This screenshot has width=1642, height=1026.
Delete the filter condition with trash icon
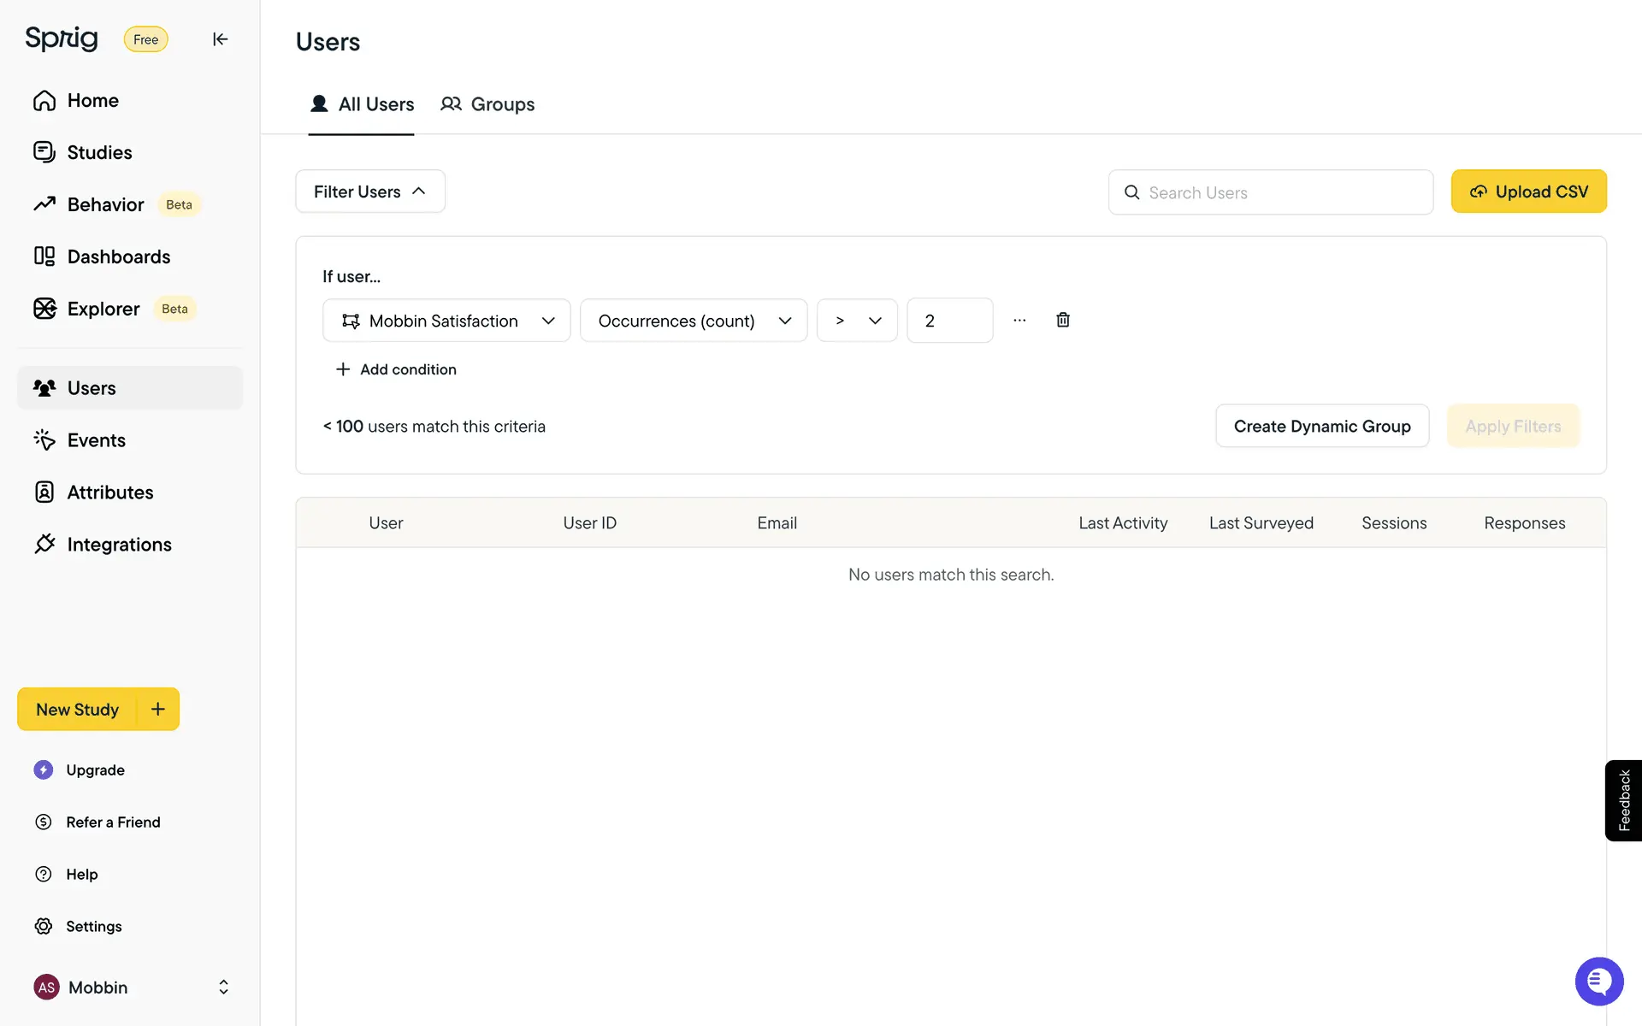1062,320
